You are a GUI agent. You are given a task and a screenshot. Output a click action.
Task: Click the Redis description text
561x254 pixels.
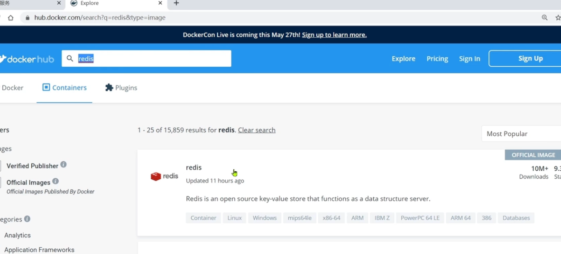308,199
